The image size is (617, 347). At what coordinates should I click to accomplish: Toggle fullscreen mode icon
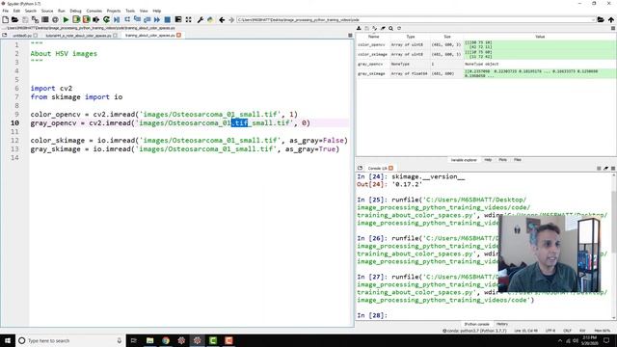(189, 19)
